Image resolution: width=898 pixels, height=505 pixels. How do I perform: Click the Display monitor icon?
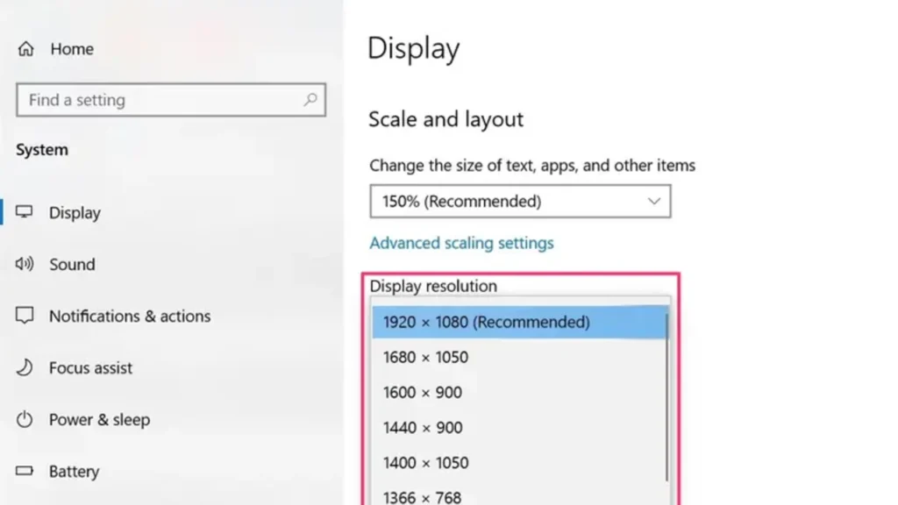point(24,212)
